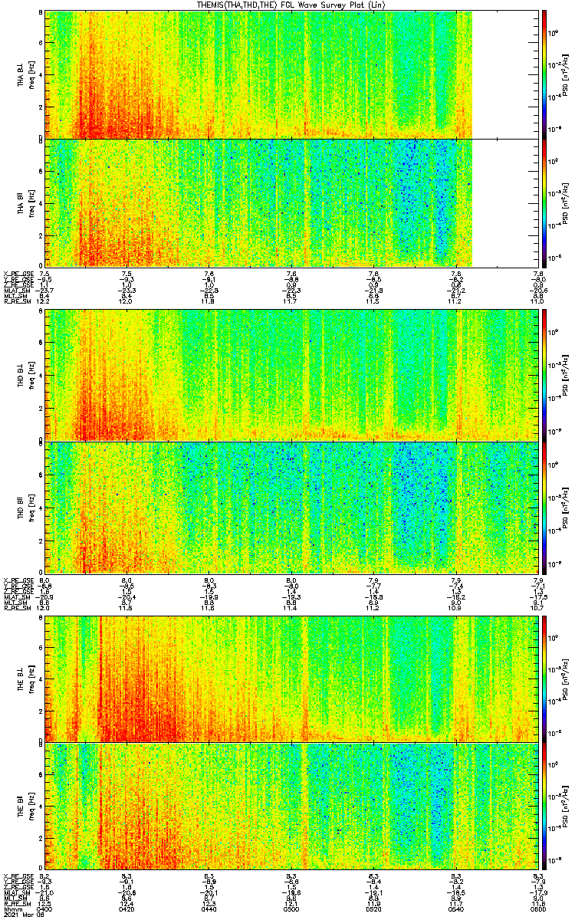The height and width of the screenshot is (920, 575).
Task: Click inside the THE B-perpendicular spectrogram panel
Action: (292, 678)
